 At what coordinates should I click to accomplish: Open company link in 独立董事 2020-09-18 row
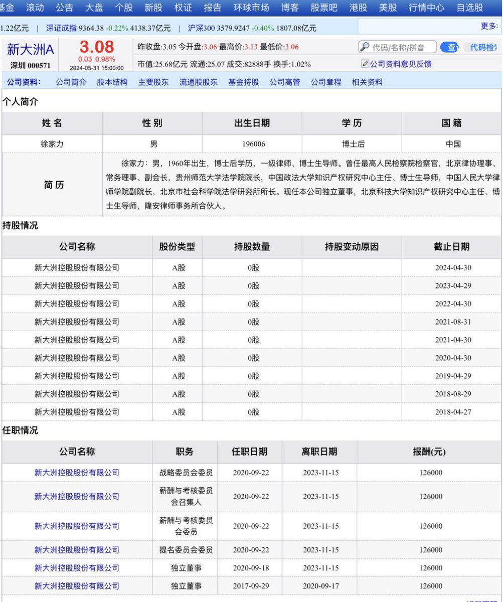[x=77, y=568]
